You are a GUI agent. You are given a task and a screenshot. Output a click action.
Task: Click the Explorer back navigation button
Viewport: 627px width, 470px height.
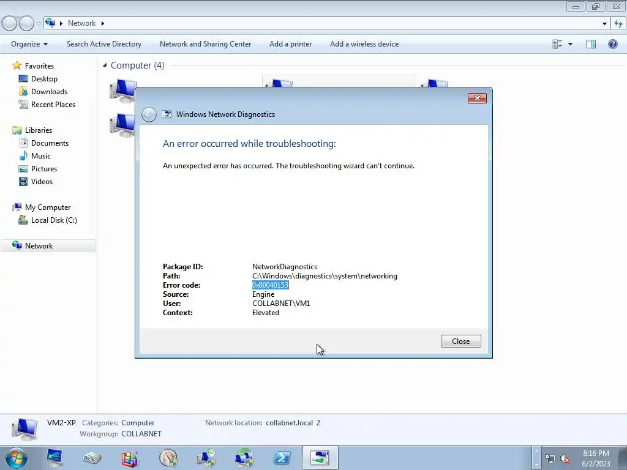(9, 24)
